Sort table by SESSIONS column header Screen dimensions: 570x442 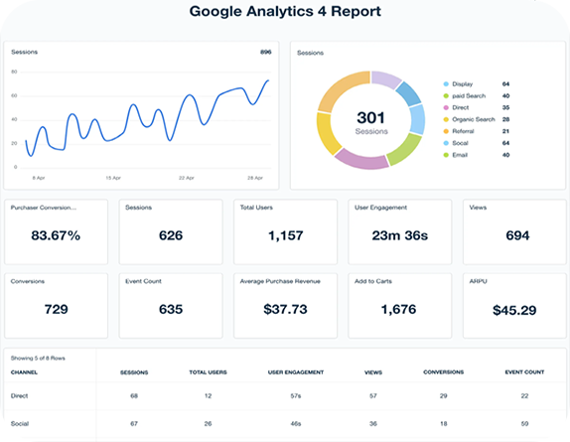pos(134,372)
